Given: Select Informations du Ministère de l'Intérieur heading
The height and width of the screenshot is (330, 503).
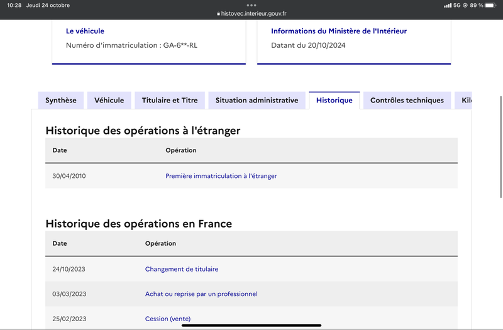Looking at the screenshot, I should [x=339, y=31].
